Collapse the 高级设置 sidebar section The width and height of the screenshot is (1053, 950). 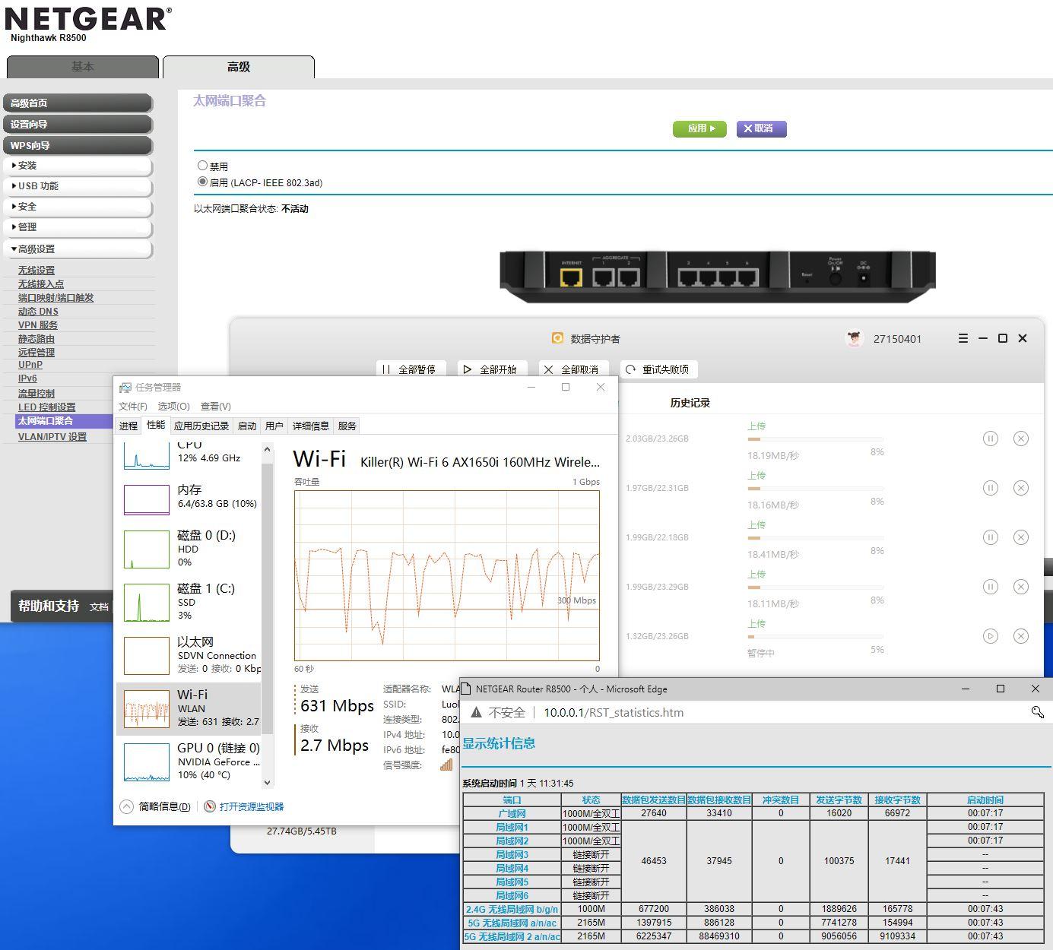click(77, 249)
